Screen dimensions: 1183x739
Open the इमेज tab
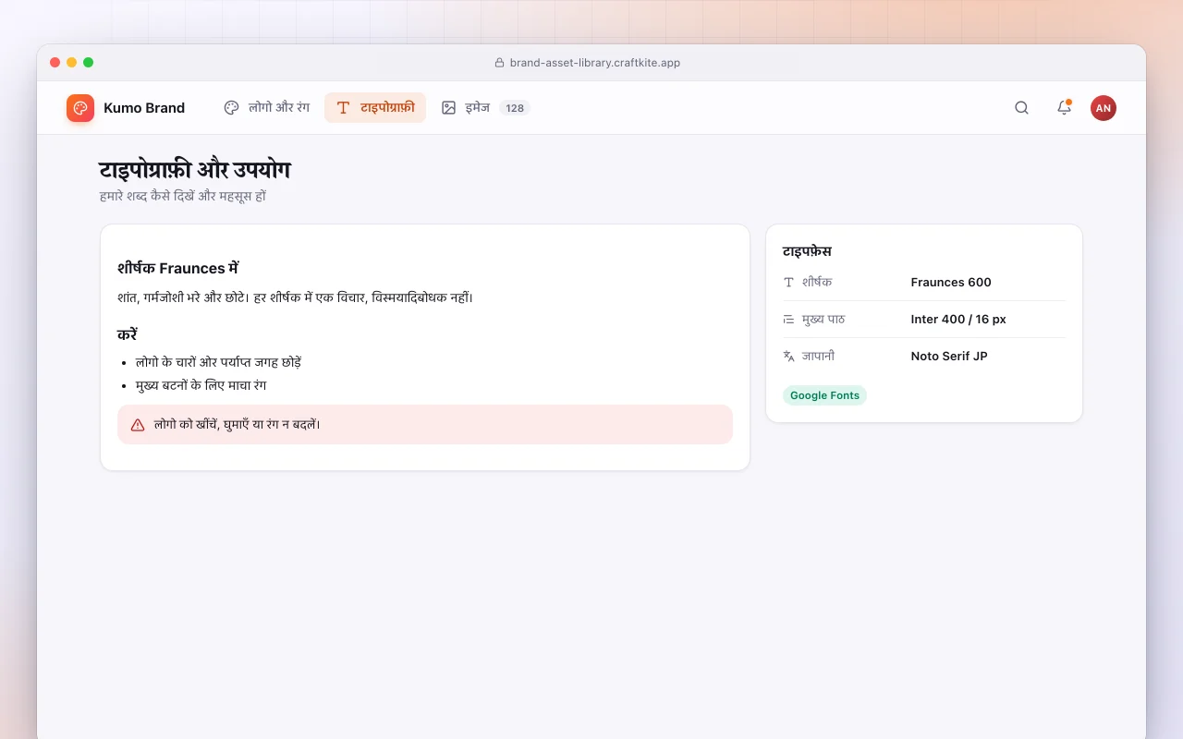coord(485,108)
